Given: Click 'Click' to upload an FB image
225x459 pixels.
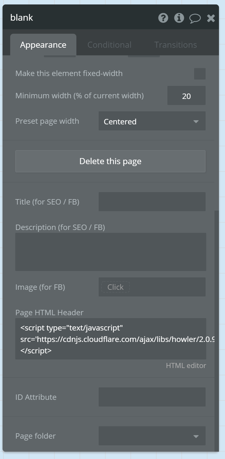Looking at the screenshot, I should click(115, 287).
